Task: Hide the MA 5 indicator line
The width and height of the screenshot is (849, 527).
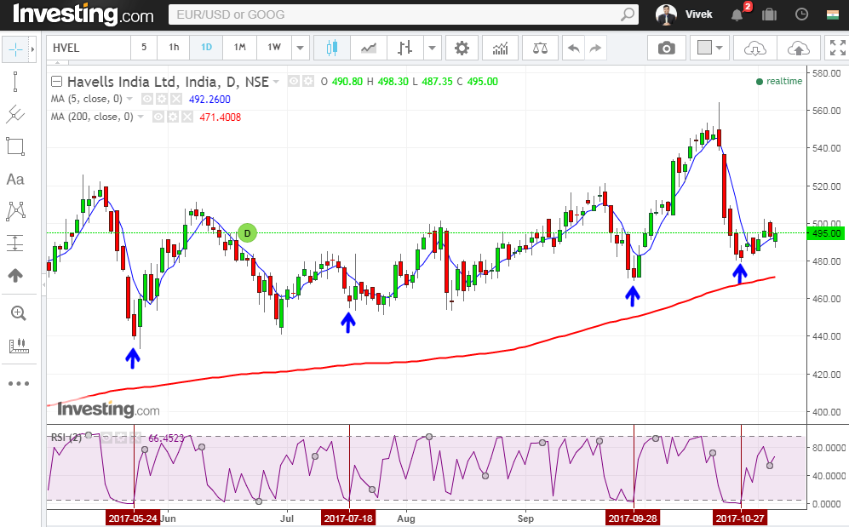Action: click(x=146, y=99)
